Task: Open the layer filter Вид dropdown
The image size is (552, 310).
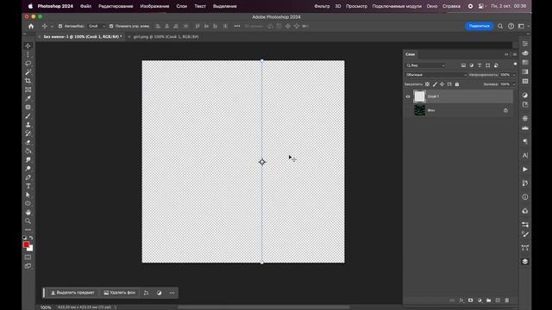Action: pos(425,65)
